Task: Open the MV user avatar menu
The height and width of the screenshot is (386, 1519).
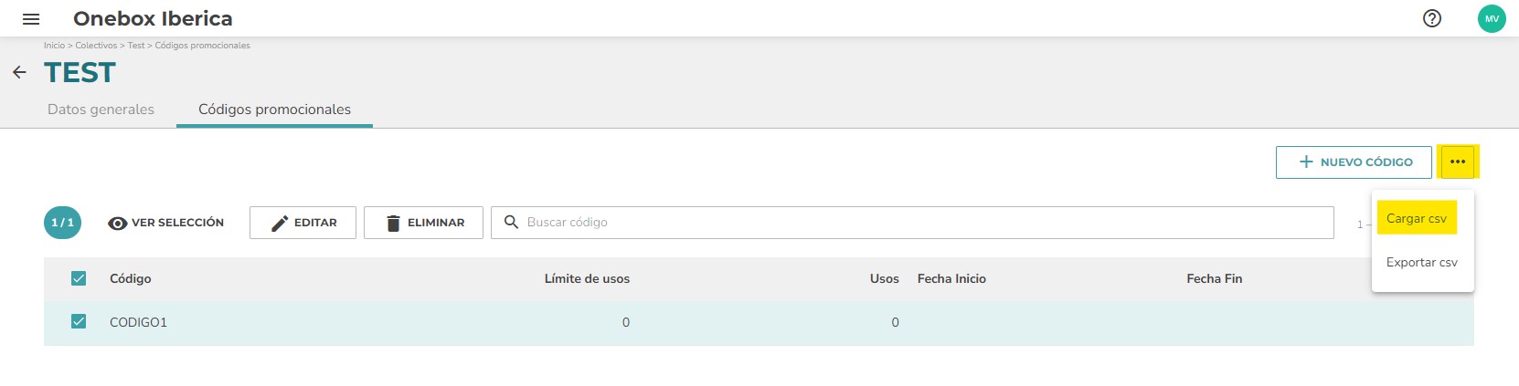Action: tap(1492, 18)
